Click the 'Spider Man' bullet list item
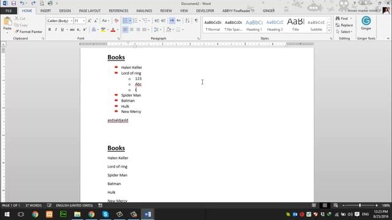The image size is (392, 220). tap(131, 95)
